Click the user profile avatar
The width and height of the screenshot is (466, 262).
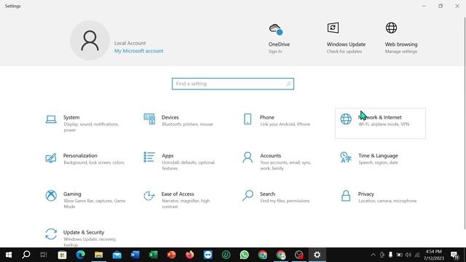point(90,41)
